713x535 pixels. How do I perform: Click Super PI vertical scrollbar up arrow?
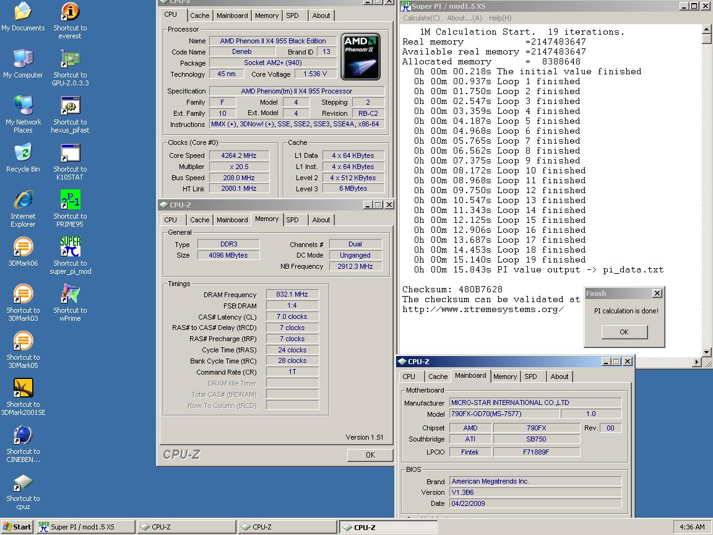[x=706, y=29]
